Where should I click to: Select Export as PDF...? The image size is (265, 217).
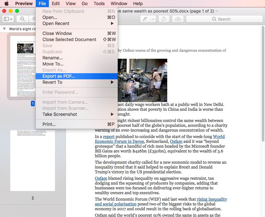click(x=77, y=76)
